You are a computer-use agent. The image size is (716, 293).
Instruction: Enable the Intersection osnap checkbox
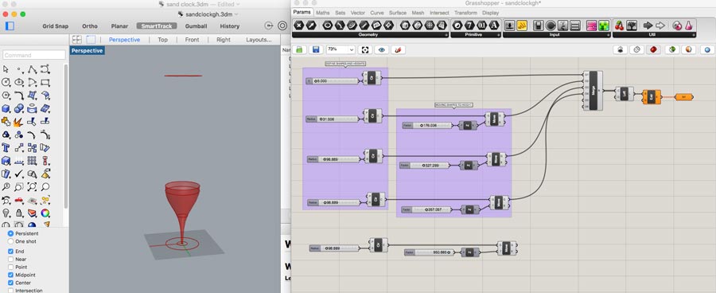pyautogui.click(x=10, y=291)
